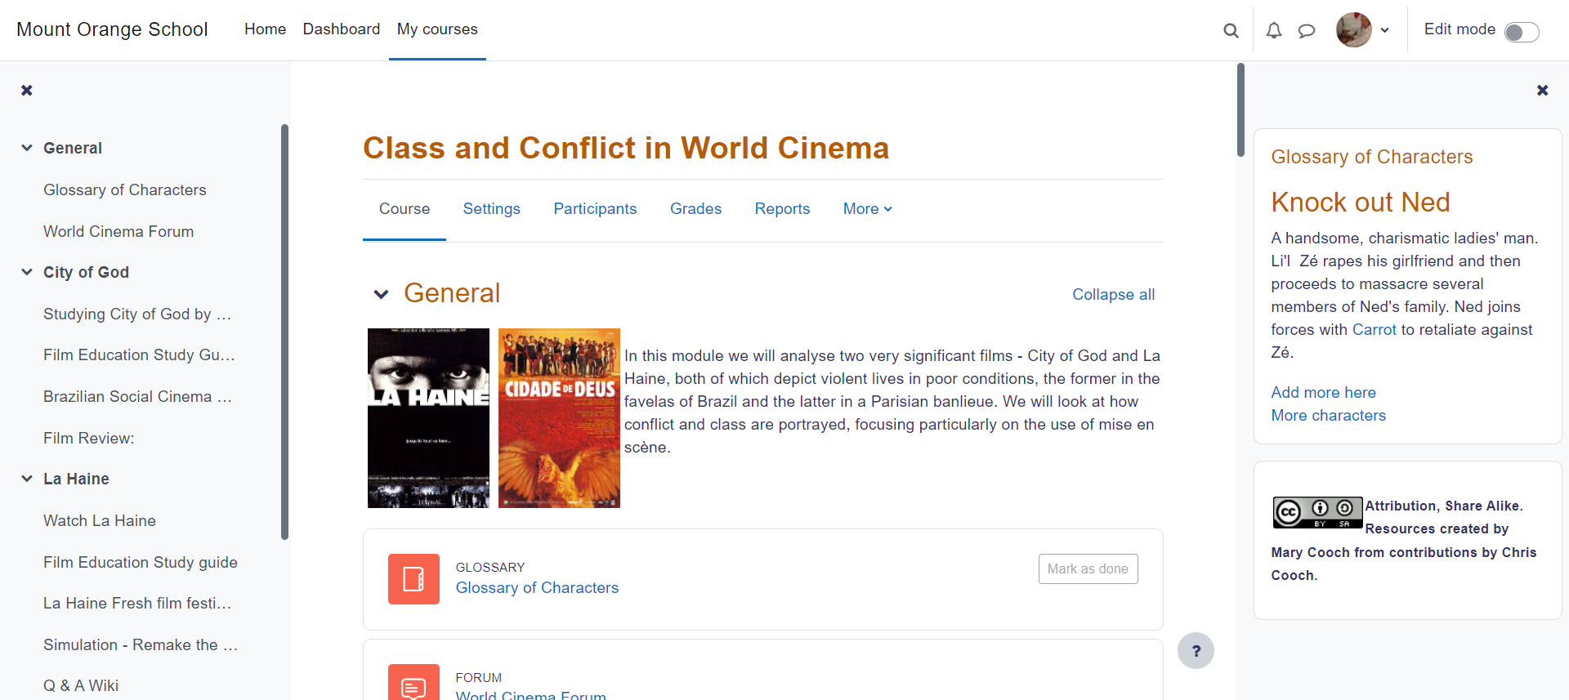Image resolution: width=1569 pixels, height=700 pixels.
Task: Switch to the Participants tab
Action: (x=595, y=209)
